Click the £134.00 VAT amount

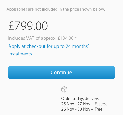coord(65,38)
